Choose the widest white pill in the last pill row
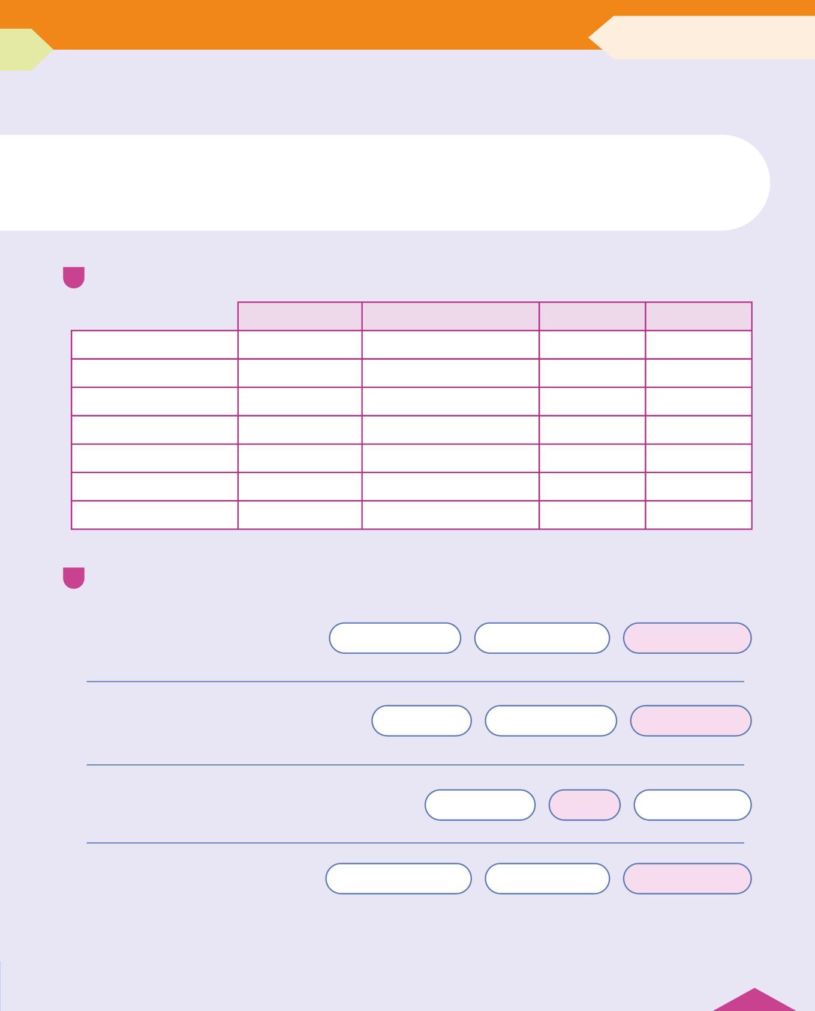This screenshot has height=1011, width=815. tap(399, 878)
